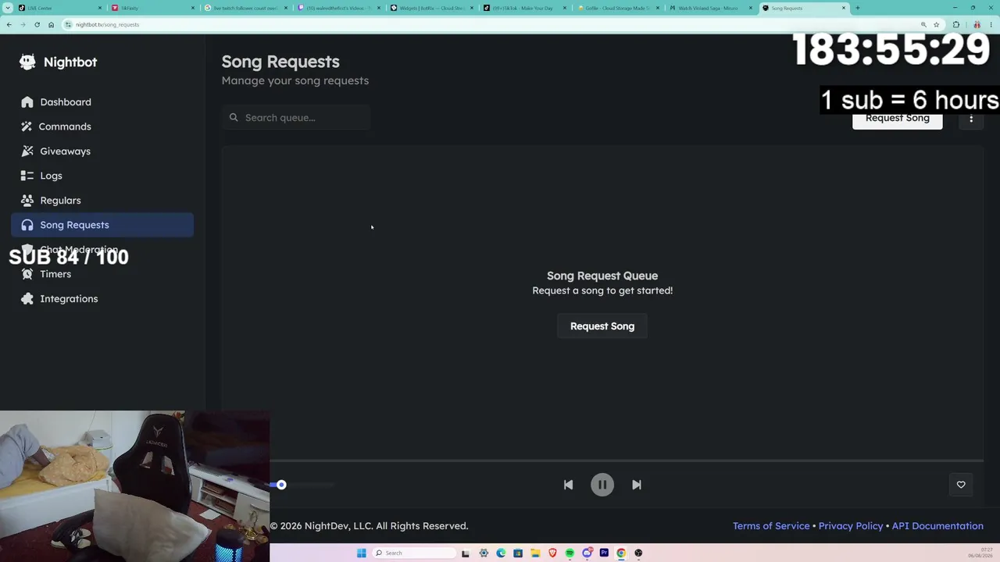1000x562 pixels.
Task: Open Microsoft Edge from the taskbar
Action: click(x=501, y=553)
